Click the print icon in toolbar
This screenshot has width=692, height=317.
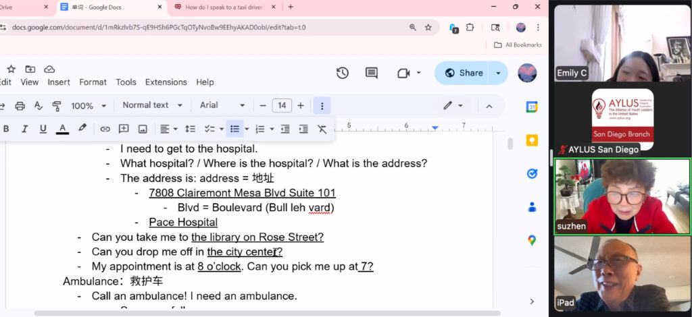coord(20,106)
